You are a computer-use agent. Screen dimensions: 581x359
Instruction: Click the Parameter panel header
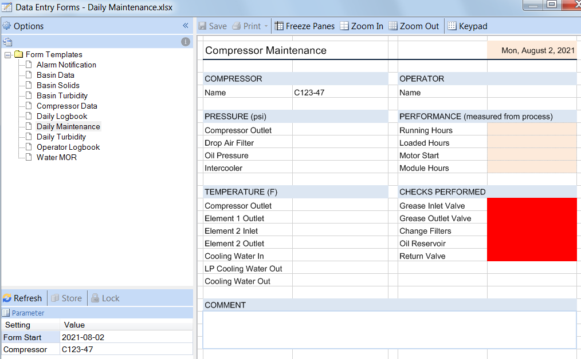[x=97, y=313]
